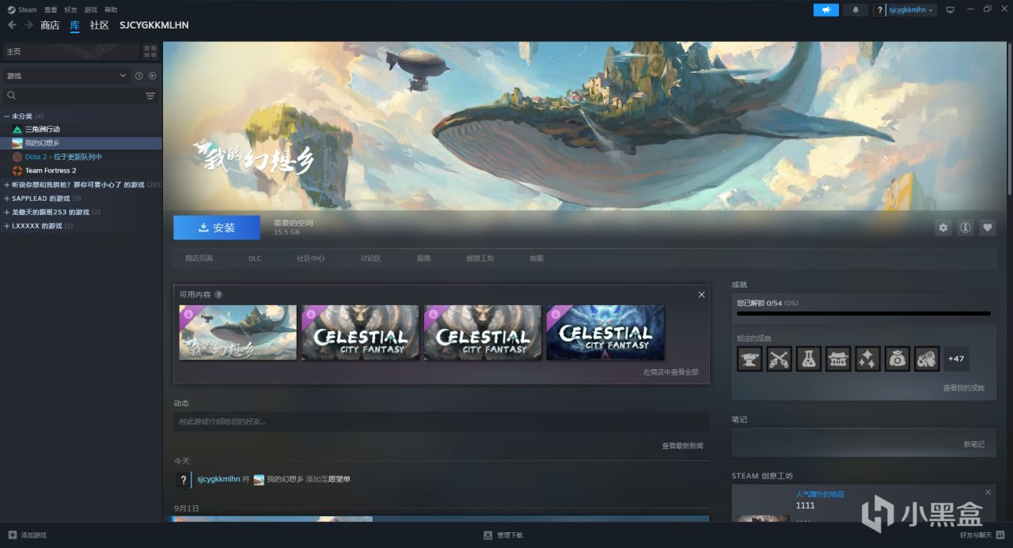
Task: Open the 查看 menu
Action: click(x=51, y=9)
